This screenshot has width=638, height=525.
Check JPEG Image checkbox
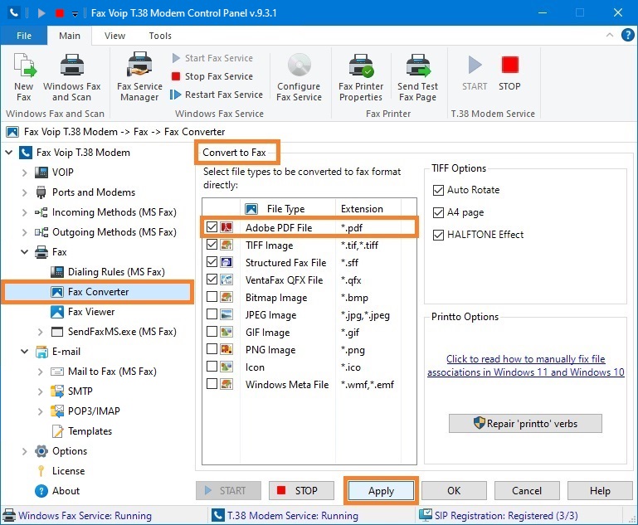212,314
